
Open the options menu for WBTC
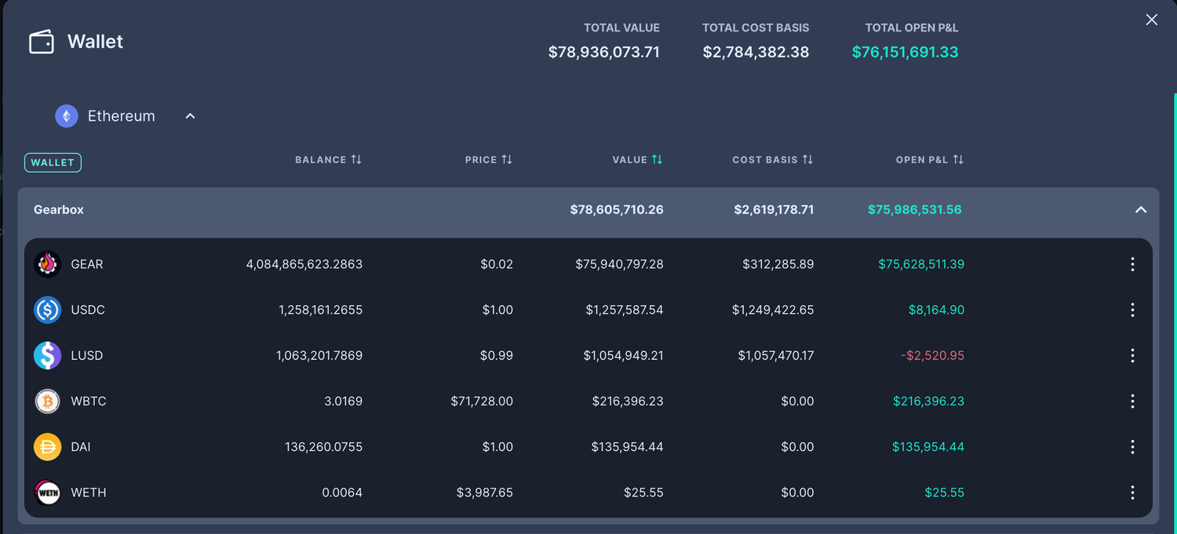click(x=1132, y=401)
